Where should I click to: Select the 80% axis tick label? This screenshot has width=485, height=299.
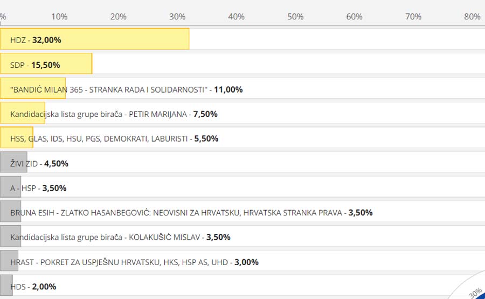(x=472, y=17)
